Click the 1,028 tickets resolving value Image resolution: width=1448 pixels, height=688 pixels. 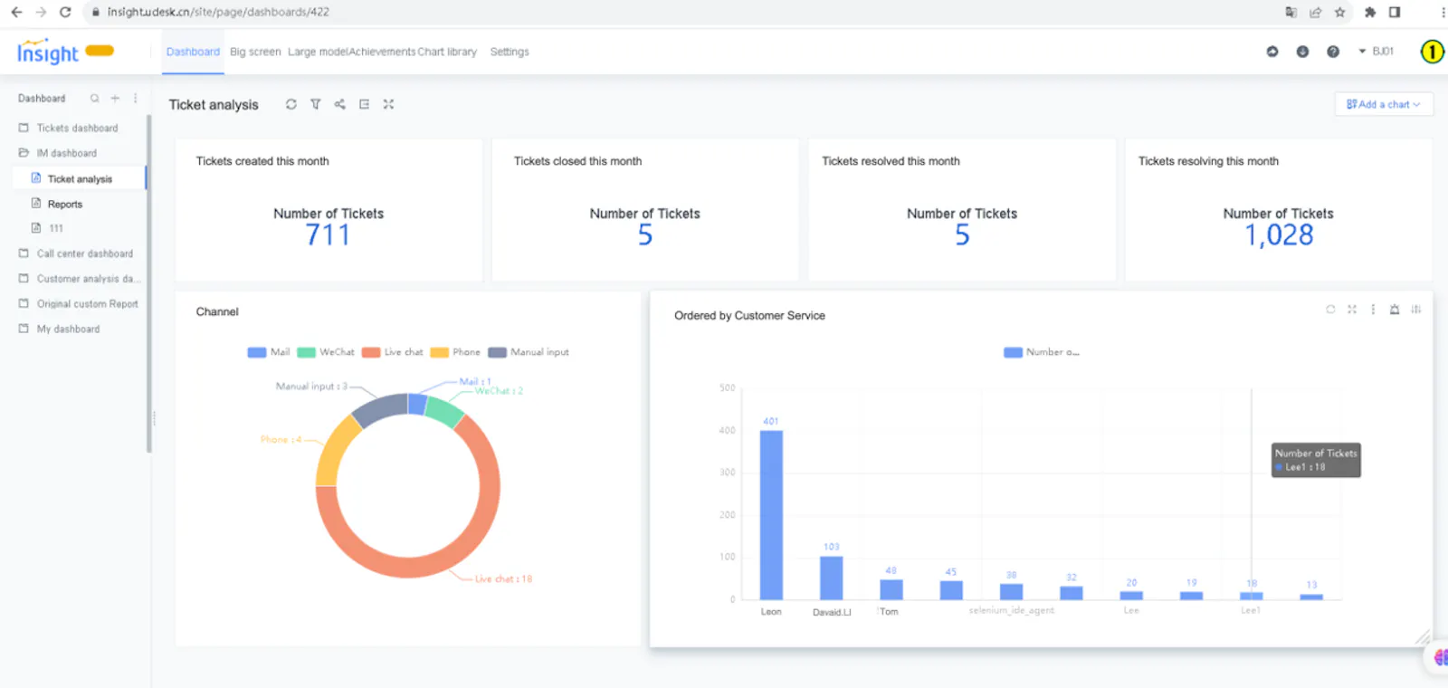[1279, 235]
